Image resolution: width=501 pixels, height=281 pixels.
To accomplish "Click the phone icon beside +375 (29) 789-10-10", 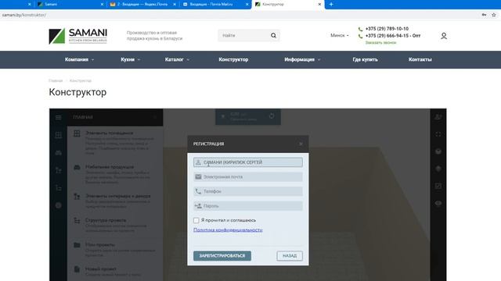I will tap(360, 29).
